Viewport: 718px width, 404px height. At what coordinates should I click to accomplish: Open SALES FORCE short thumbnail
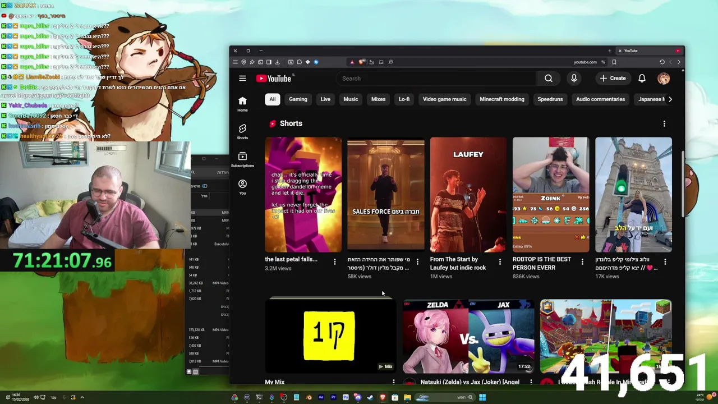pos(386,194)
